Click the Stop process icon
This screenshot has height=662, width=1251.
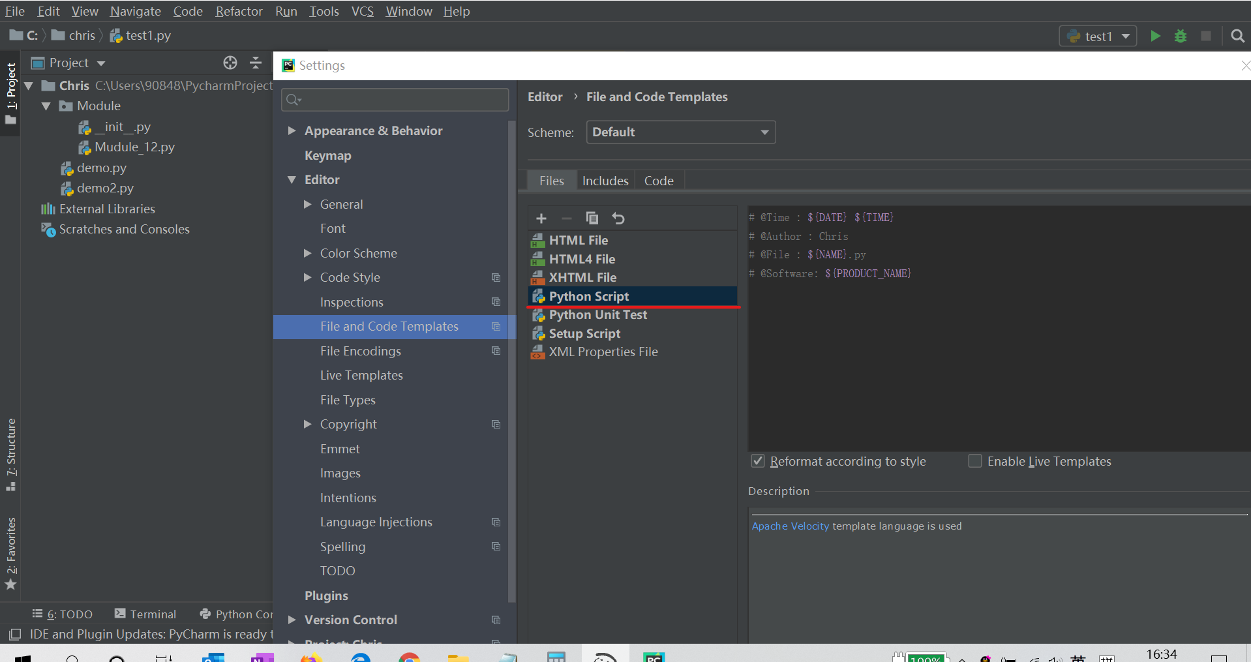pyautogui.click(x=1206, y=36)
